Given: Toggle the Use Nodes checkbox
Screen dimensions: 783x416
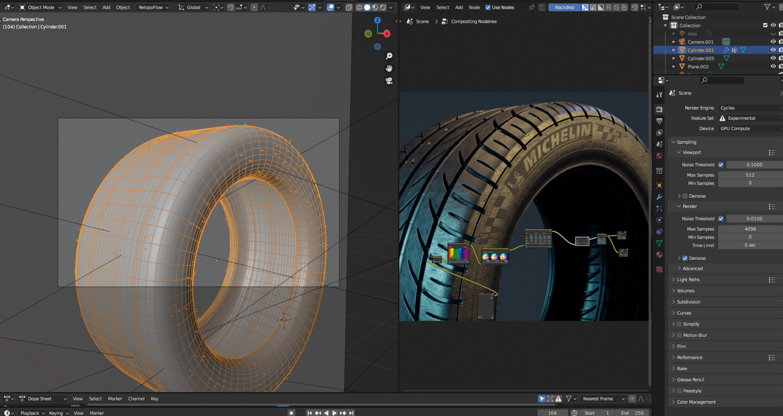Looking at the screenshot, I should (x=488, y=7).
